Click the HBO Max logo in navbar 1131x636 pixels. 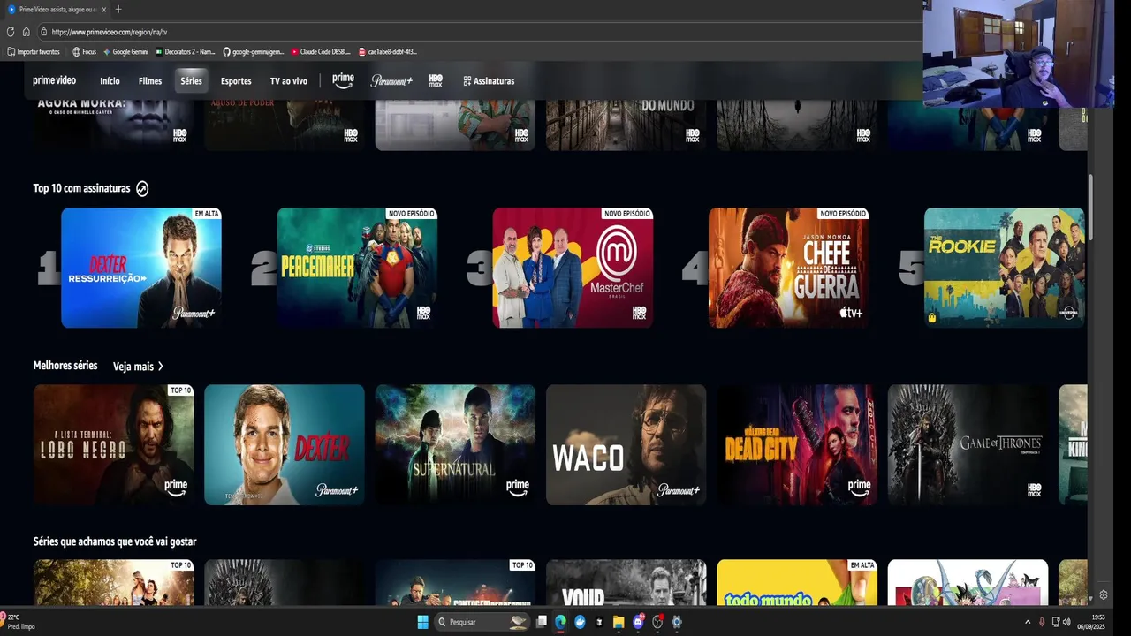click(x=436, y=80)
